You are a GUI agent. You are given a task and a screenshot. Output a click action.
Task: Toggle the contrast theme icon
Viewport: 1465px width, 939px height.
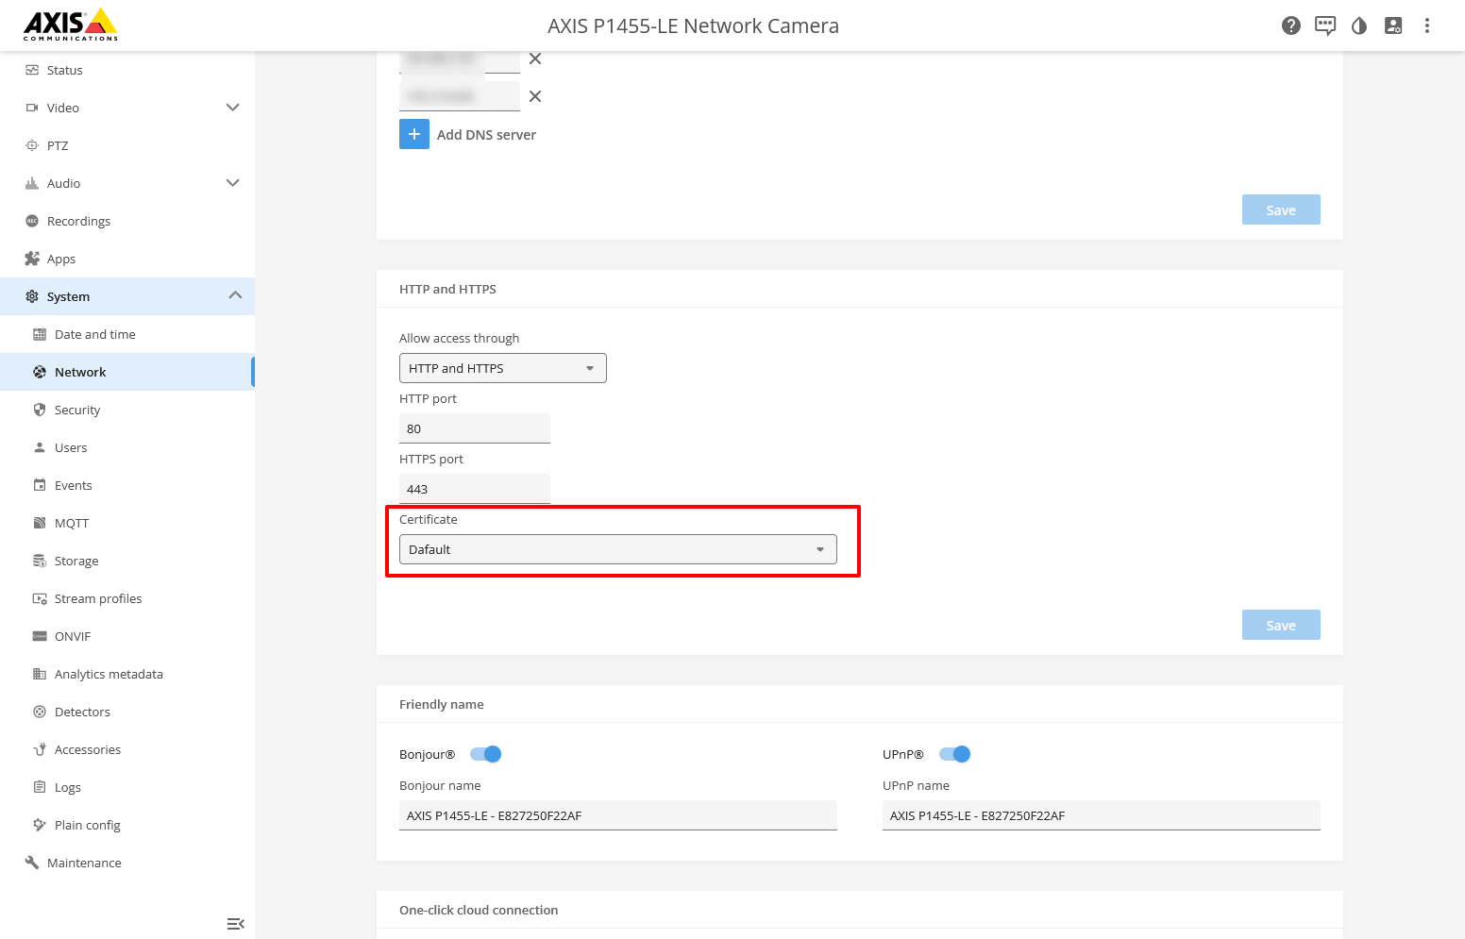(1359, 25)
